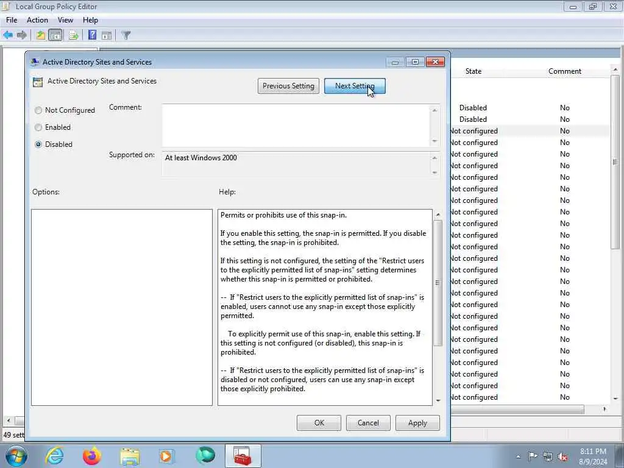The width and height of the screenshot is (624, 468).
Task: Click the 'At least Windows 2000' text
Action: (201, 158)
